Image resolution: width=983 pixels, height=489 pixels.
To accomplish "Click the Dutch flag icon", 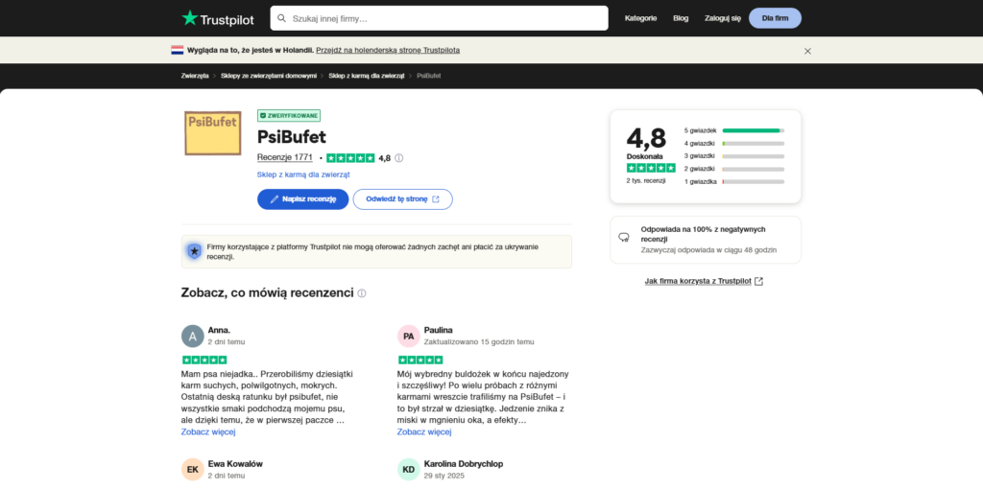I will (x=177, y=50).
